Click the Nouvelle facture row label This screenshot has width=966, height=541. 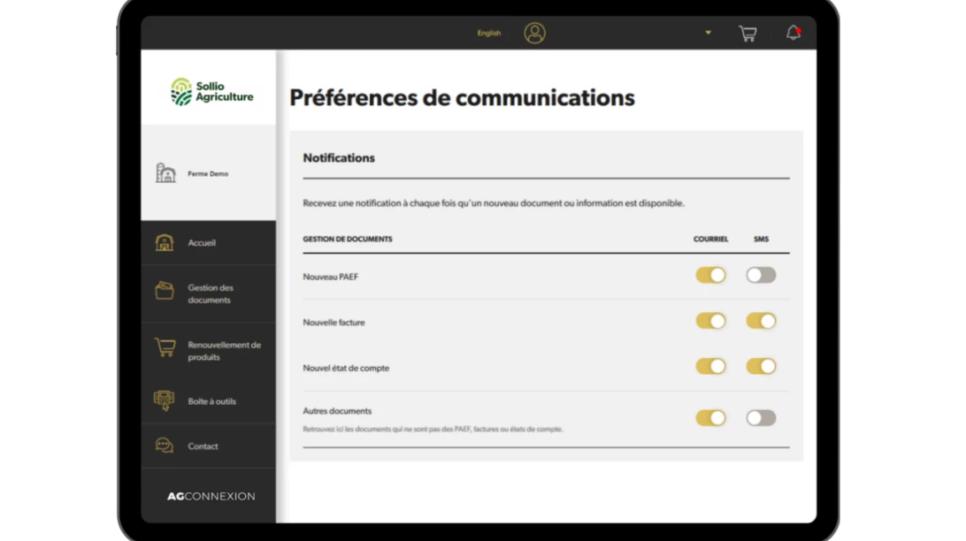(333, 323)
